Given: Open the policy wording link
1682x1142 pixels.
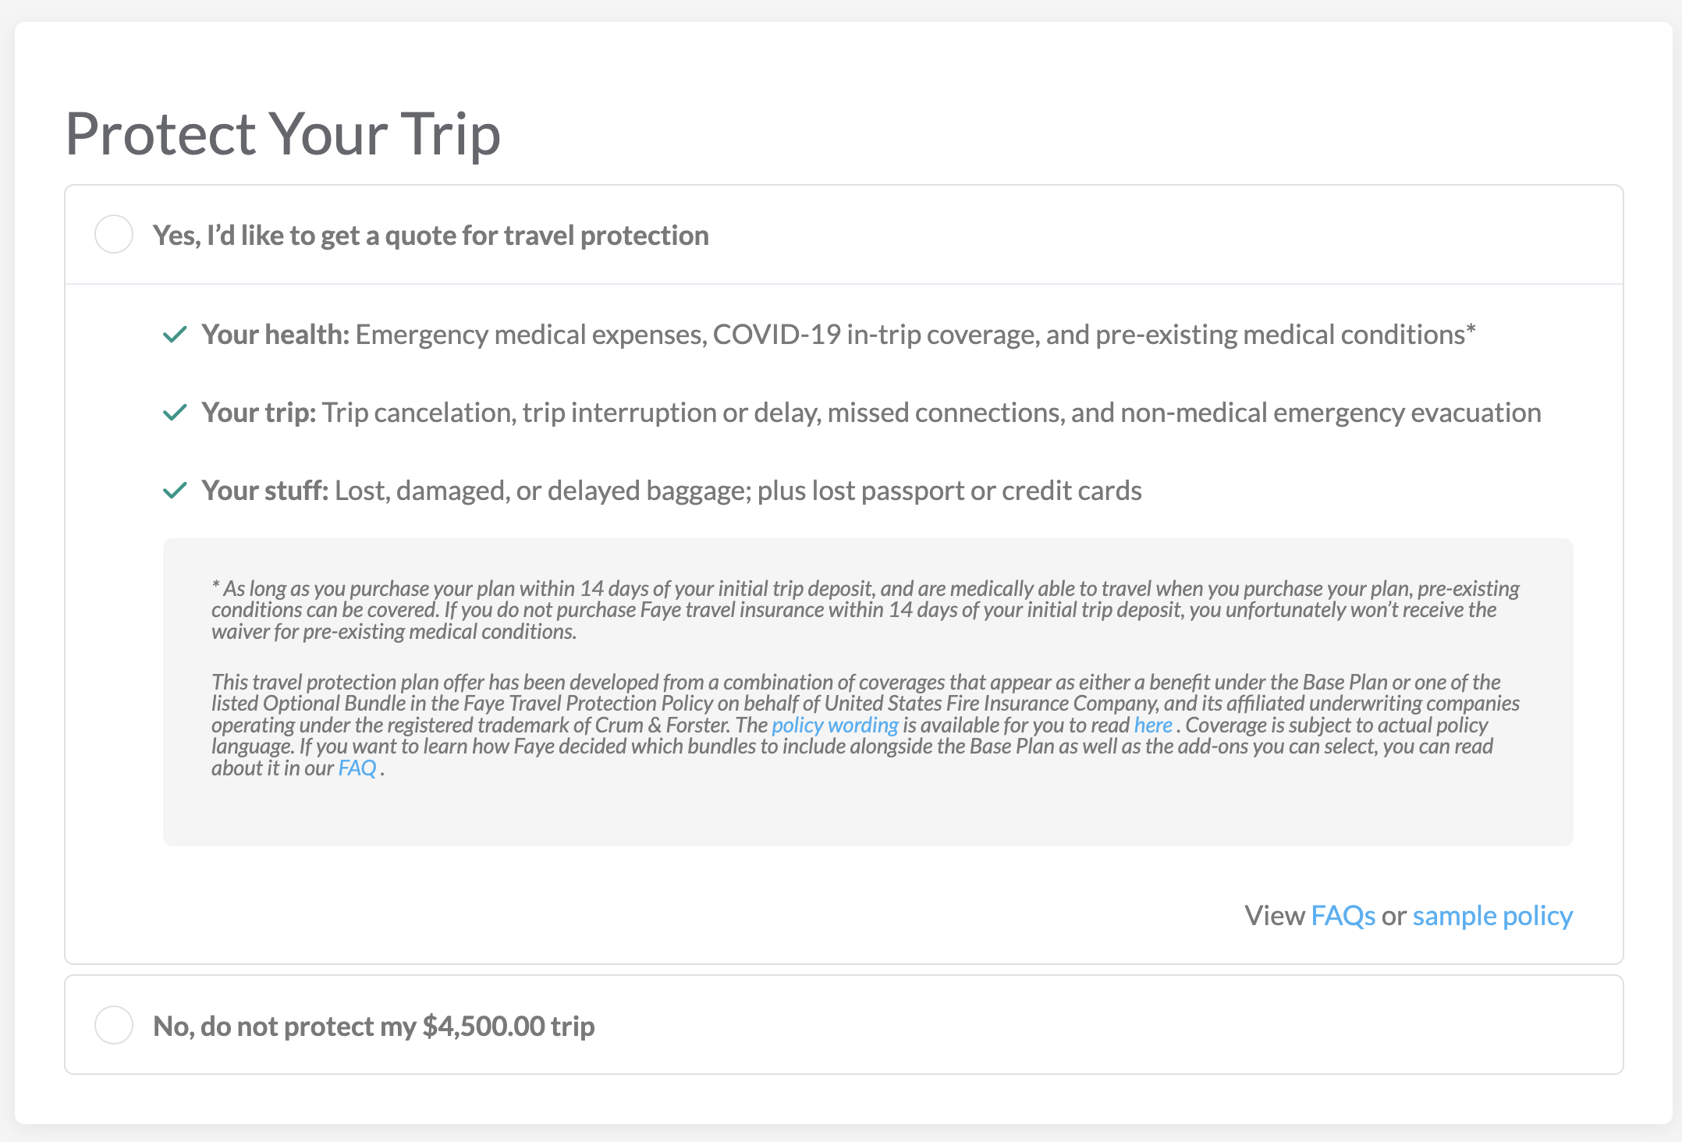Looking at the screenshot, I should [x=835, y=725].
